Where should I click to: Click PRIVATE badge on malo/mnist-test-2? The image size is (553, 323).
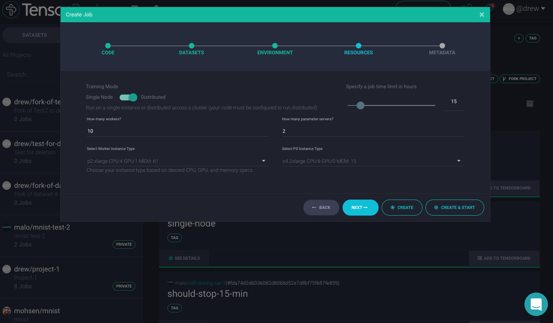(124, 244)
